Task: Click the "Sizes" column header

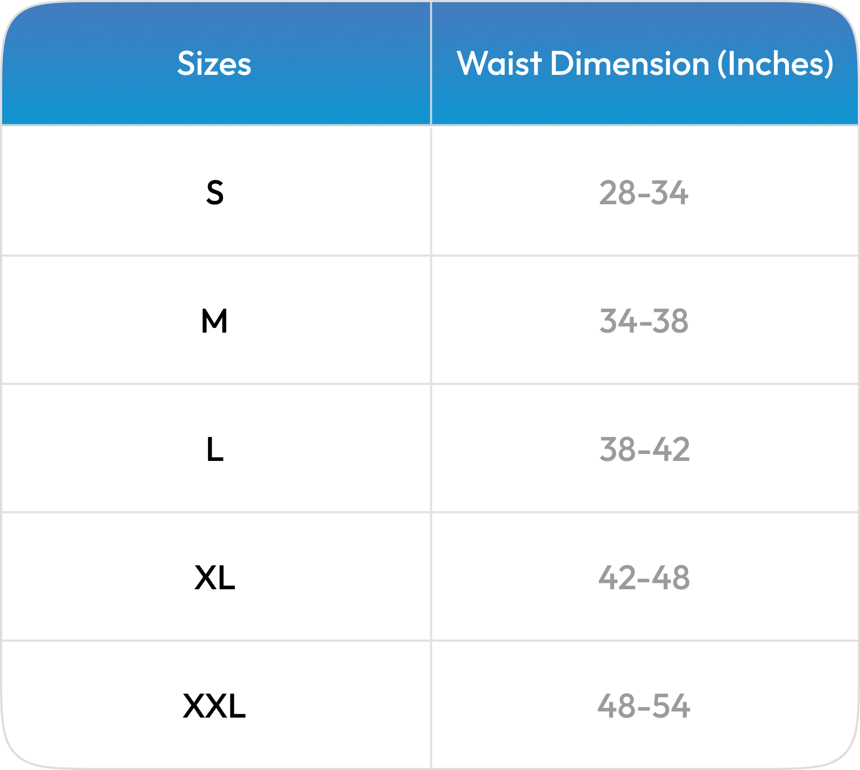Action: (x=214, y=64)
